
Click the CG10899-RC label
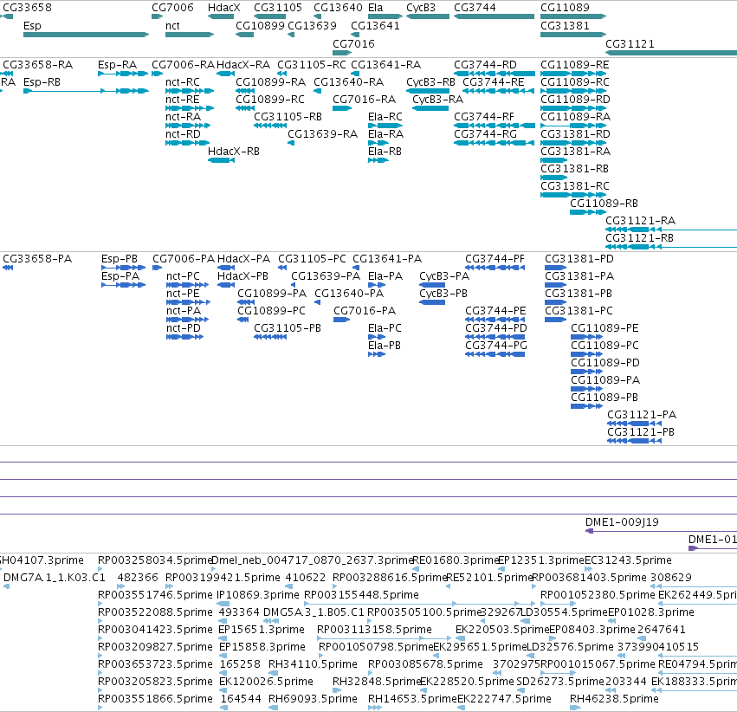coord(270,100)
